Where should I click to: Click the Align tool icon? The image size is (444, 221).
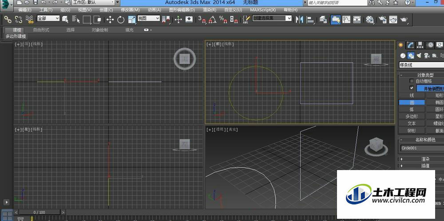311,19
